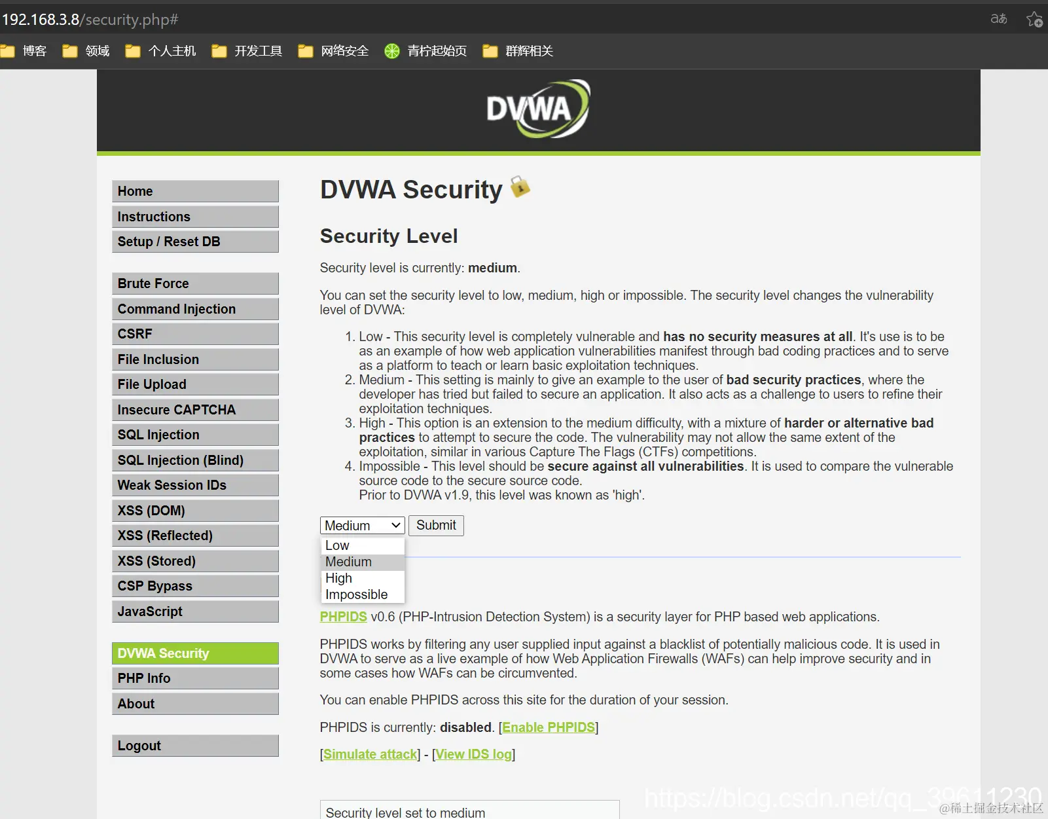Open the 开发工具 bookmark folder
1048x819 pixels.
247,51
